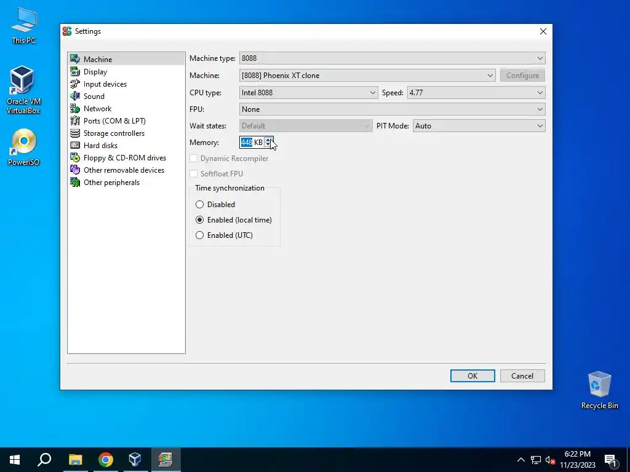Open the FPU dropdown
Viewport: 630px width, 472px height.
click(392, 109)
